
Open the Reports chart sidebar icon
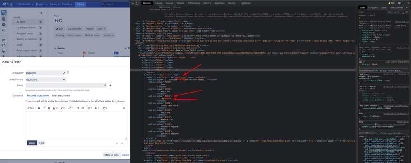4,30
